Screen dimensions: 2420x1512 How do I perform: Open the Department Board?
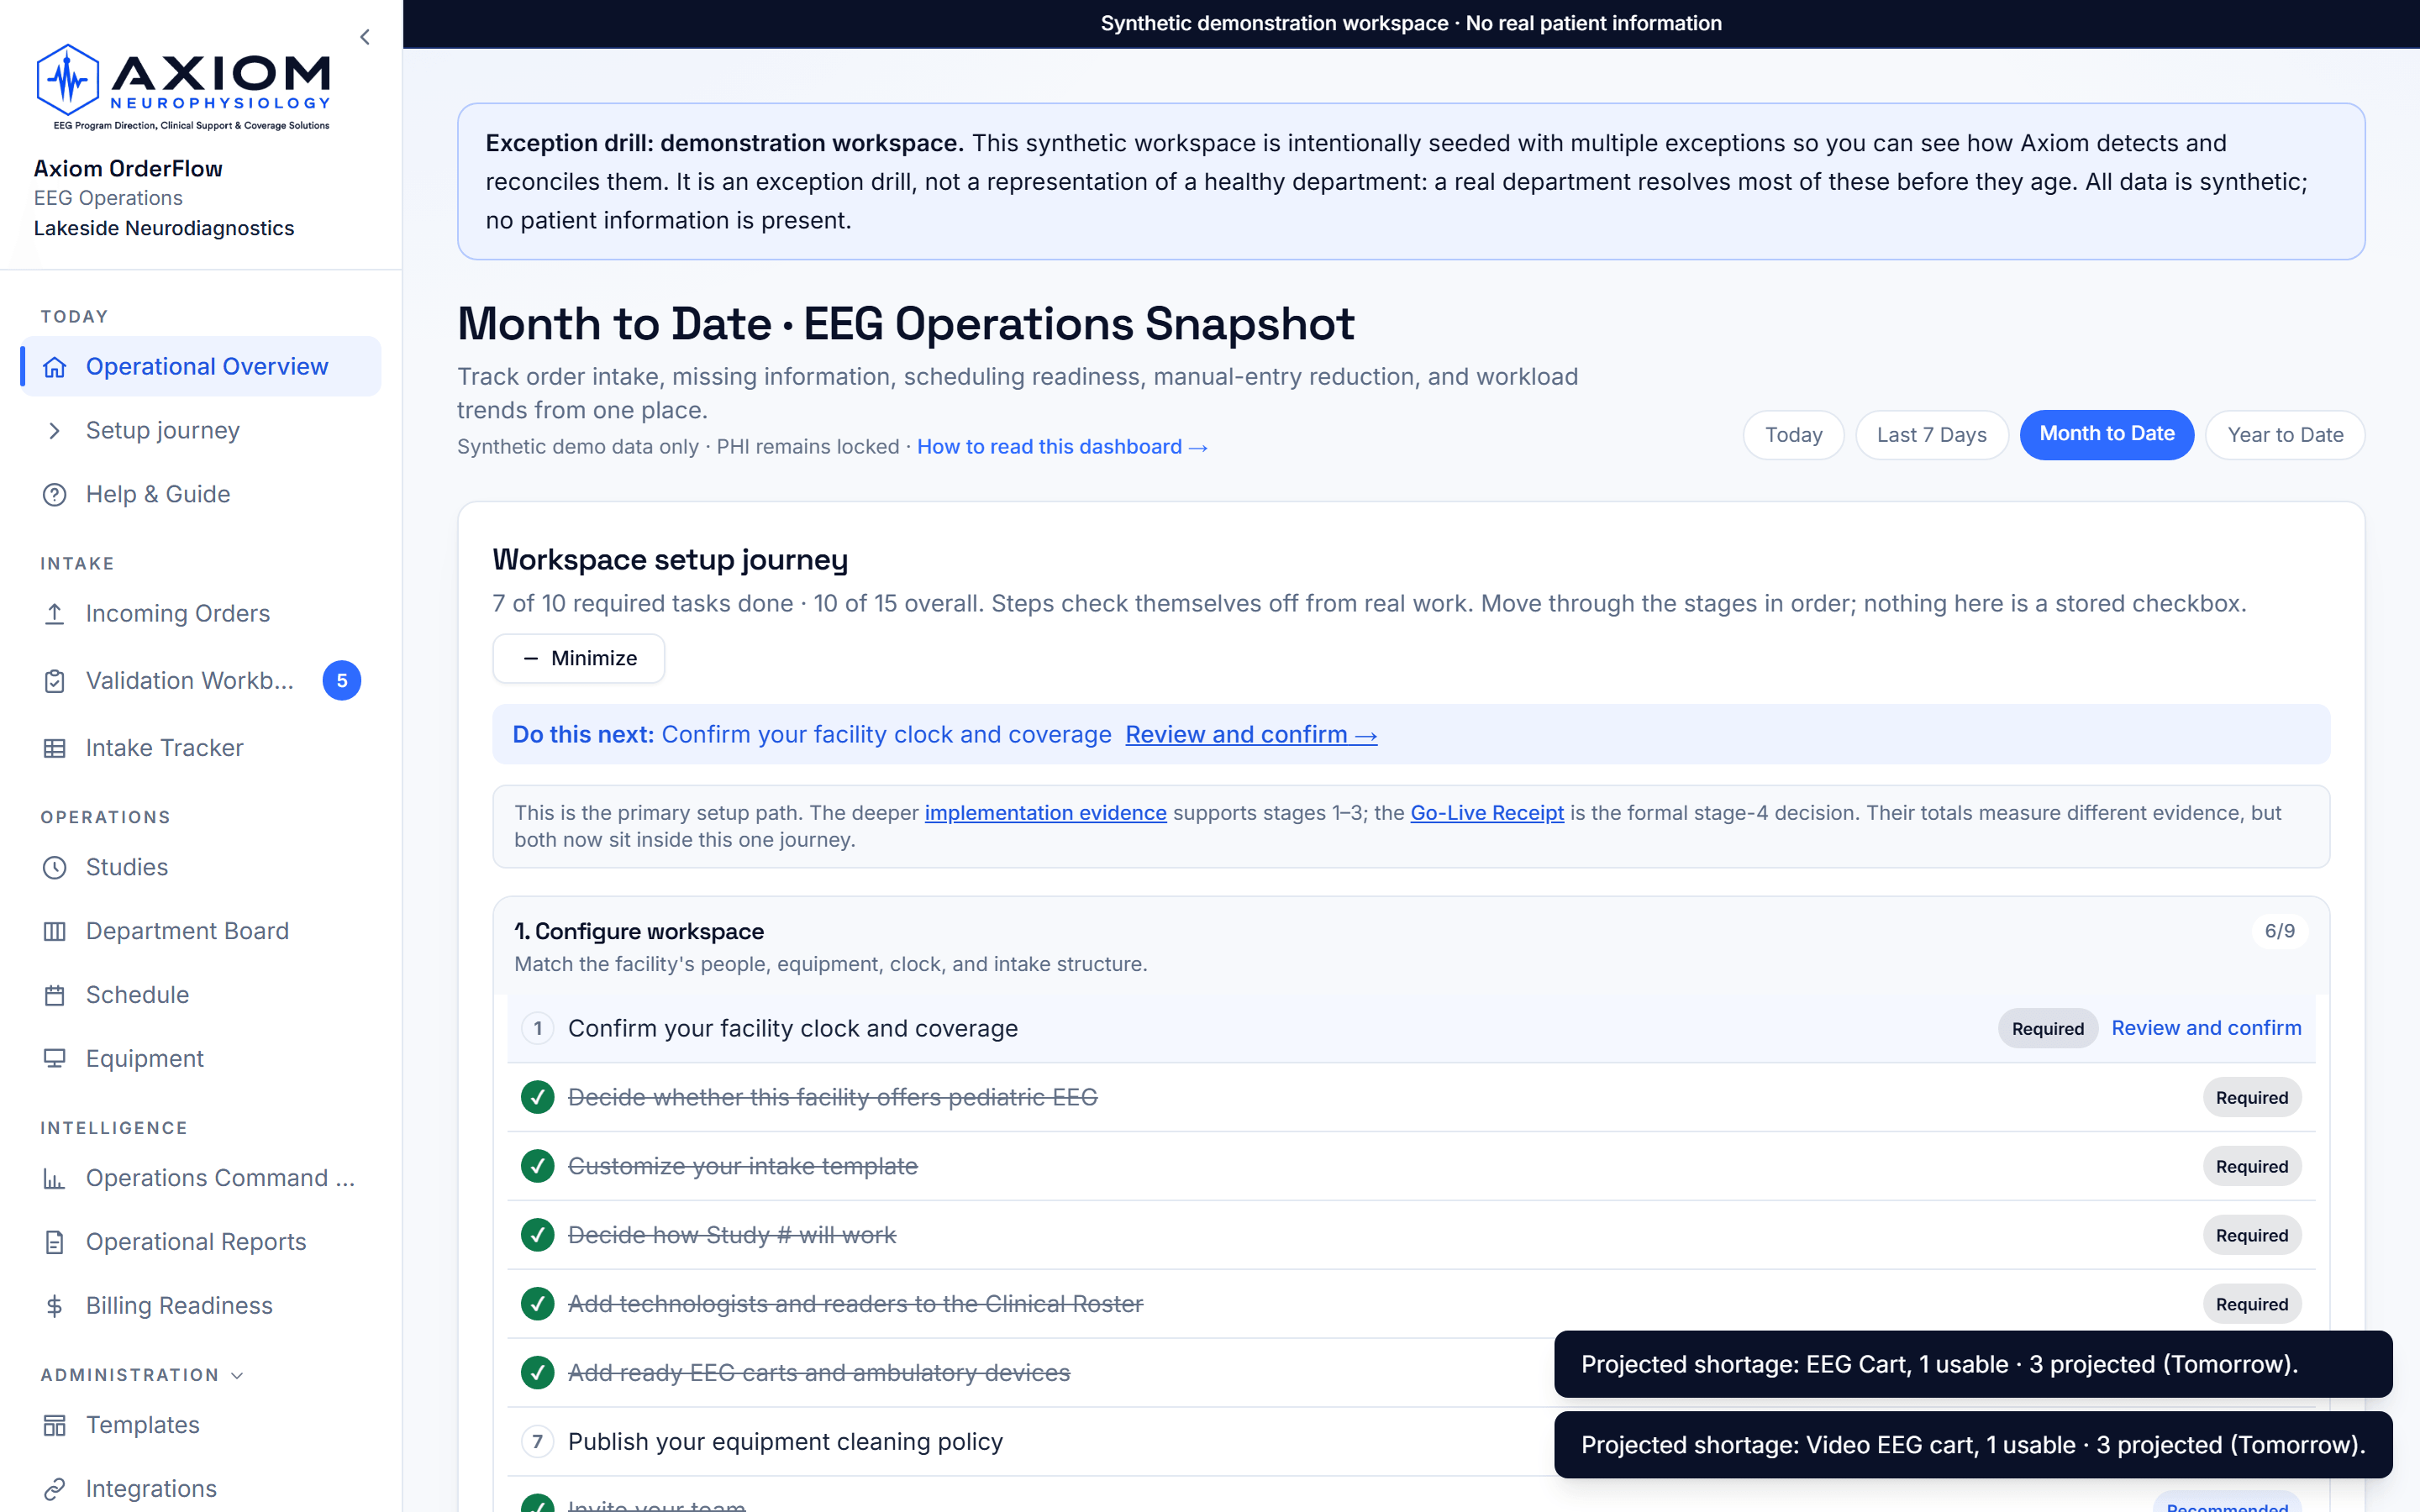[200, 932]
